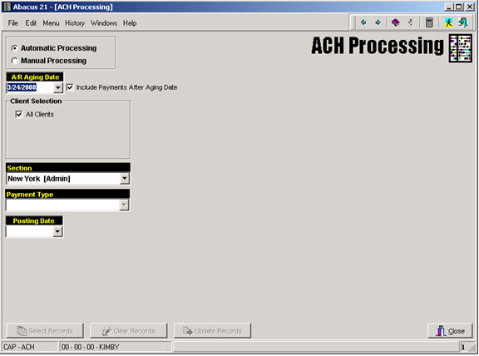Open the calculator toolbar icon
Image resolution: width=479 pixels, height=356 pixels.
[x=429, y=22]
